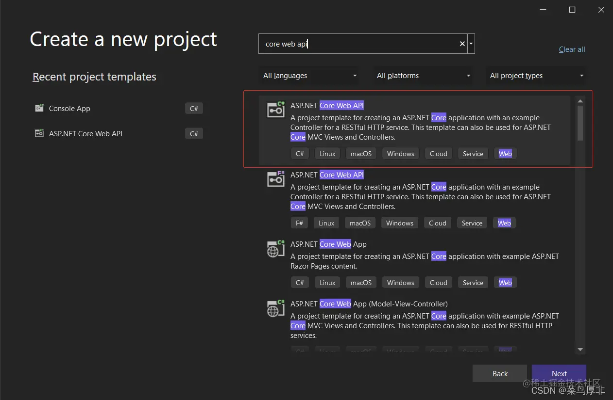Viewport: 613px width, 400px height.
Task: Click the Web App (Model-View-Controller) globe icon
Action: tap(276, 307)
